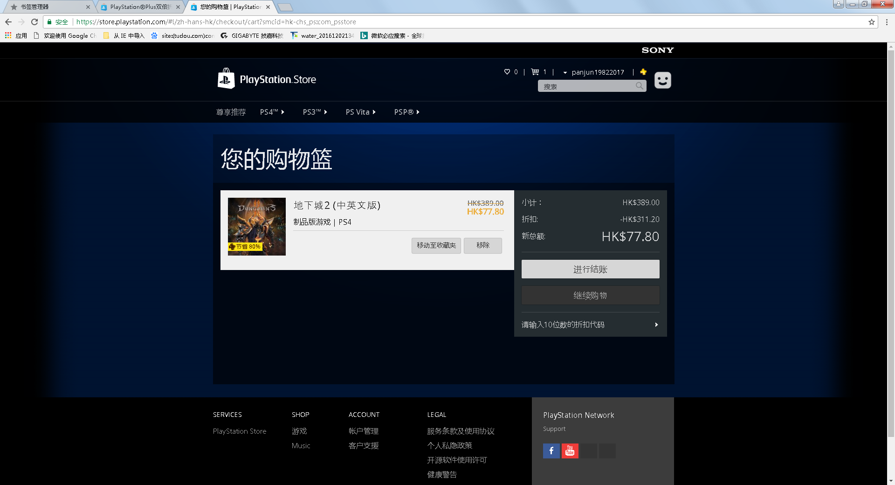This screenshot has height=485, width=895.
Task: Switch to the 书签管理器 tab
Action: point(49,7)
